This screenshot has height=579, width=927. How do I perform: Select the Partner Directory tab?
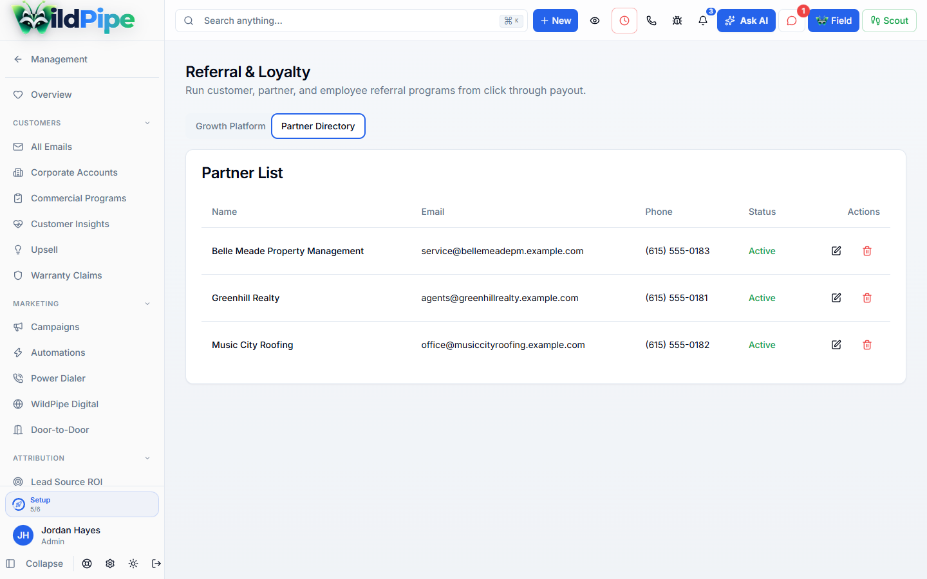pos(318,126)
